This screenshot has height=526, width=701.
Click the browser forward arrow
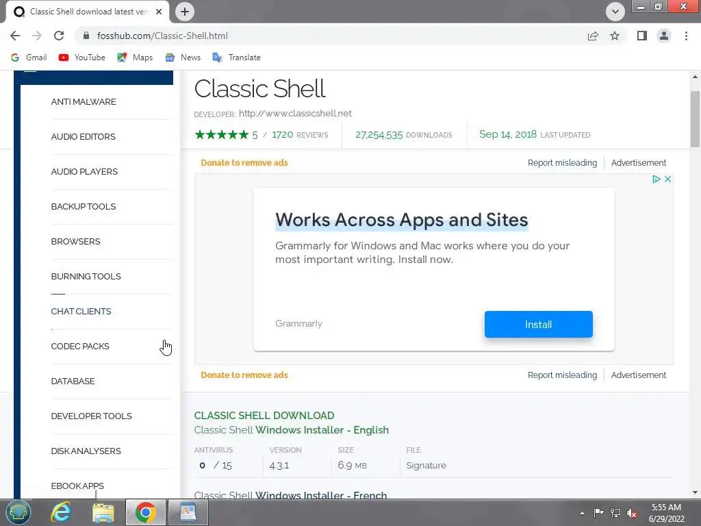click(x=37, y=36)
